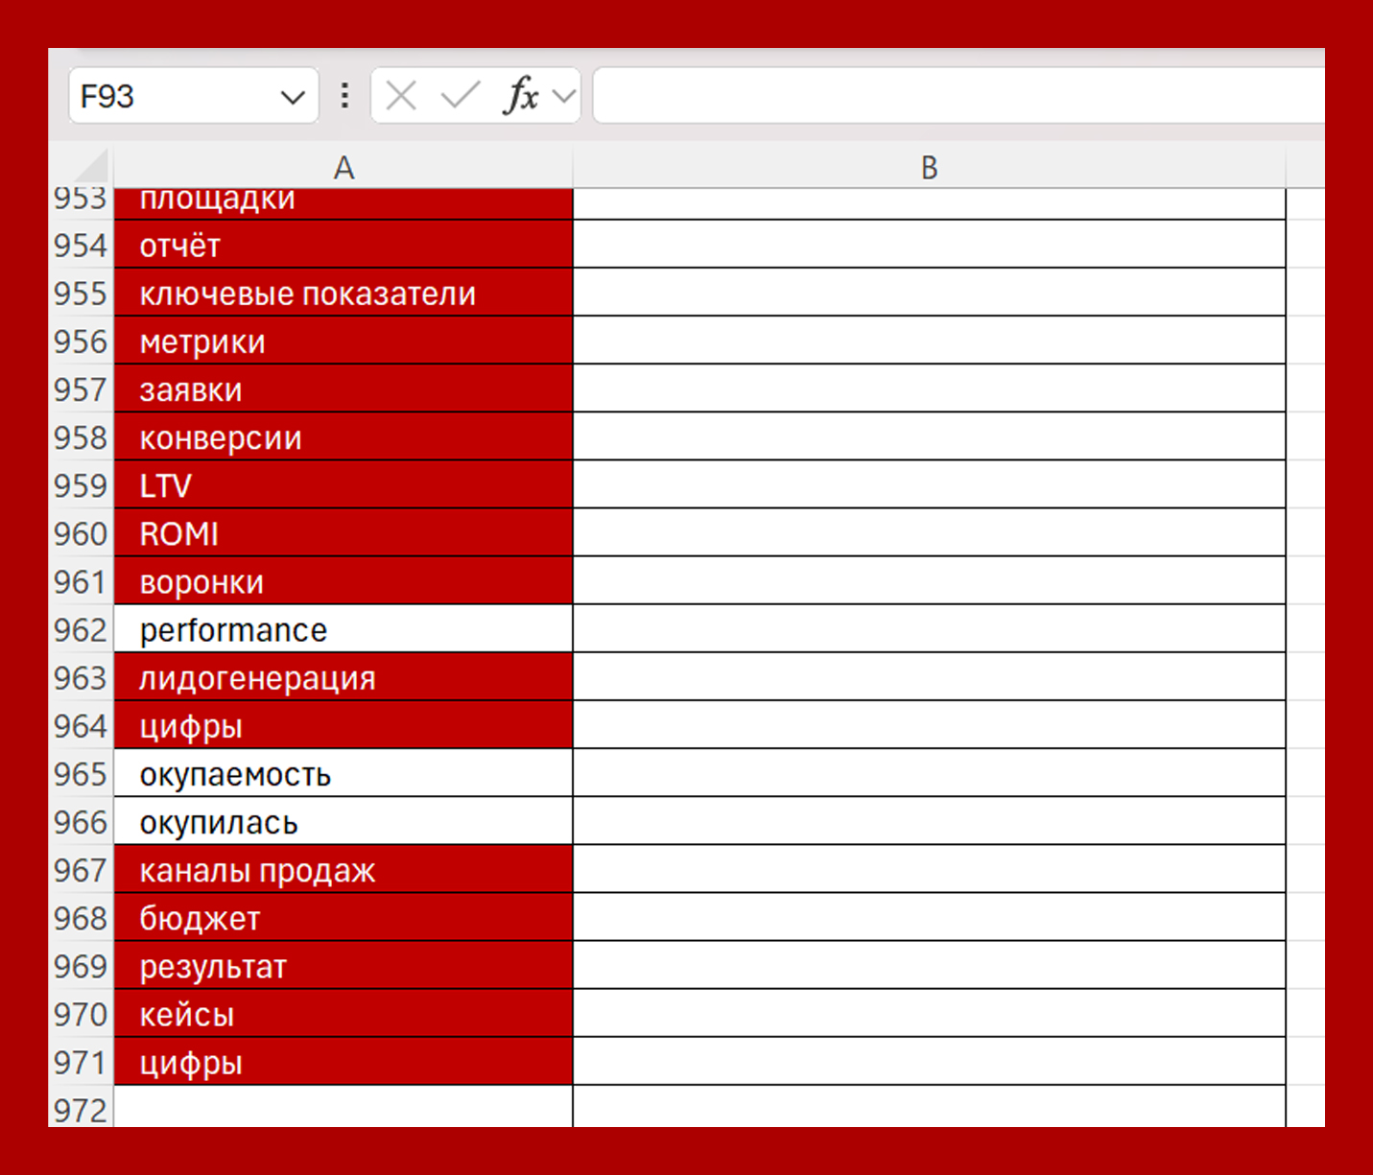Select the "заявки" cell
1373x1175 pixels.
343,388
